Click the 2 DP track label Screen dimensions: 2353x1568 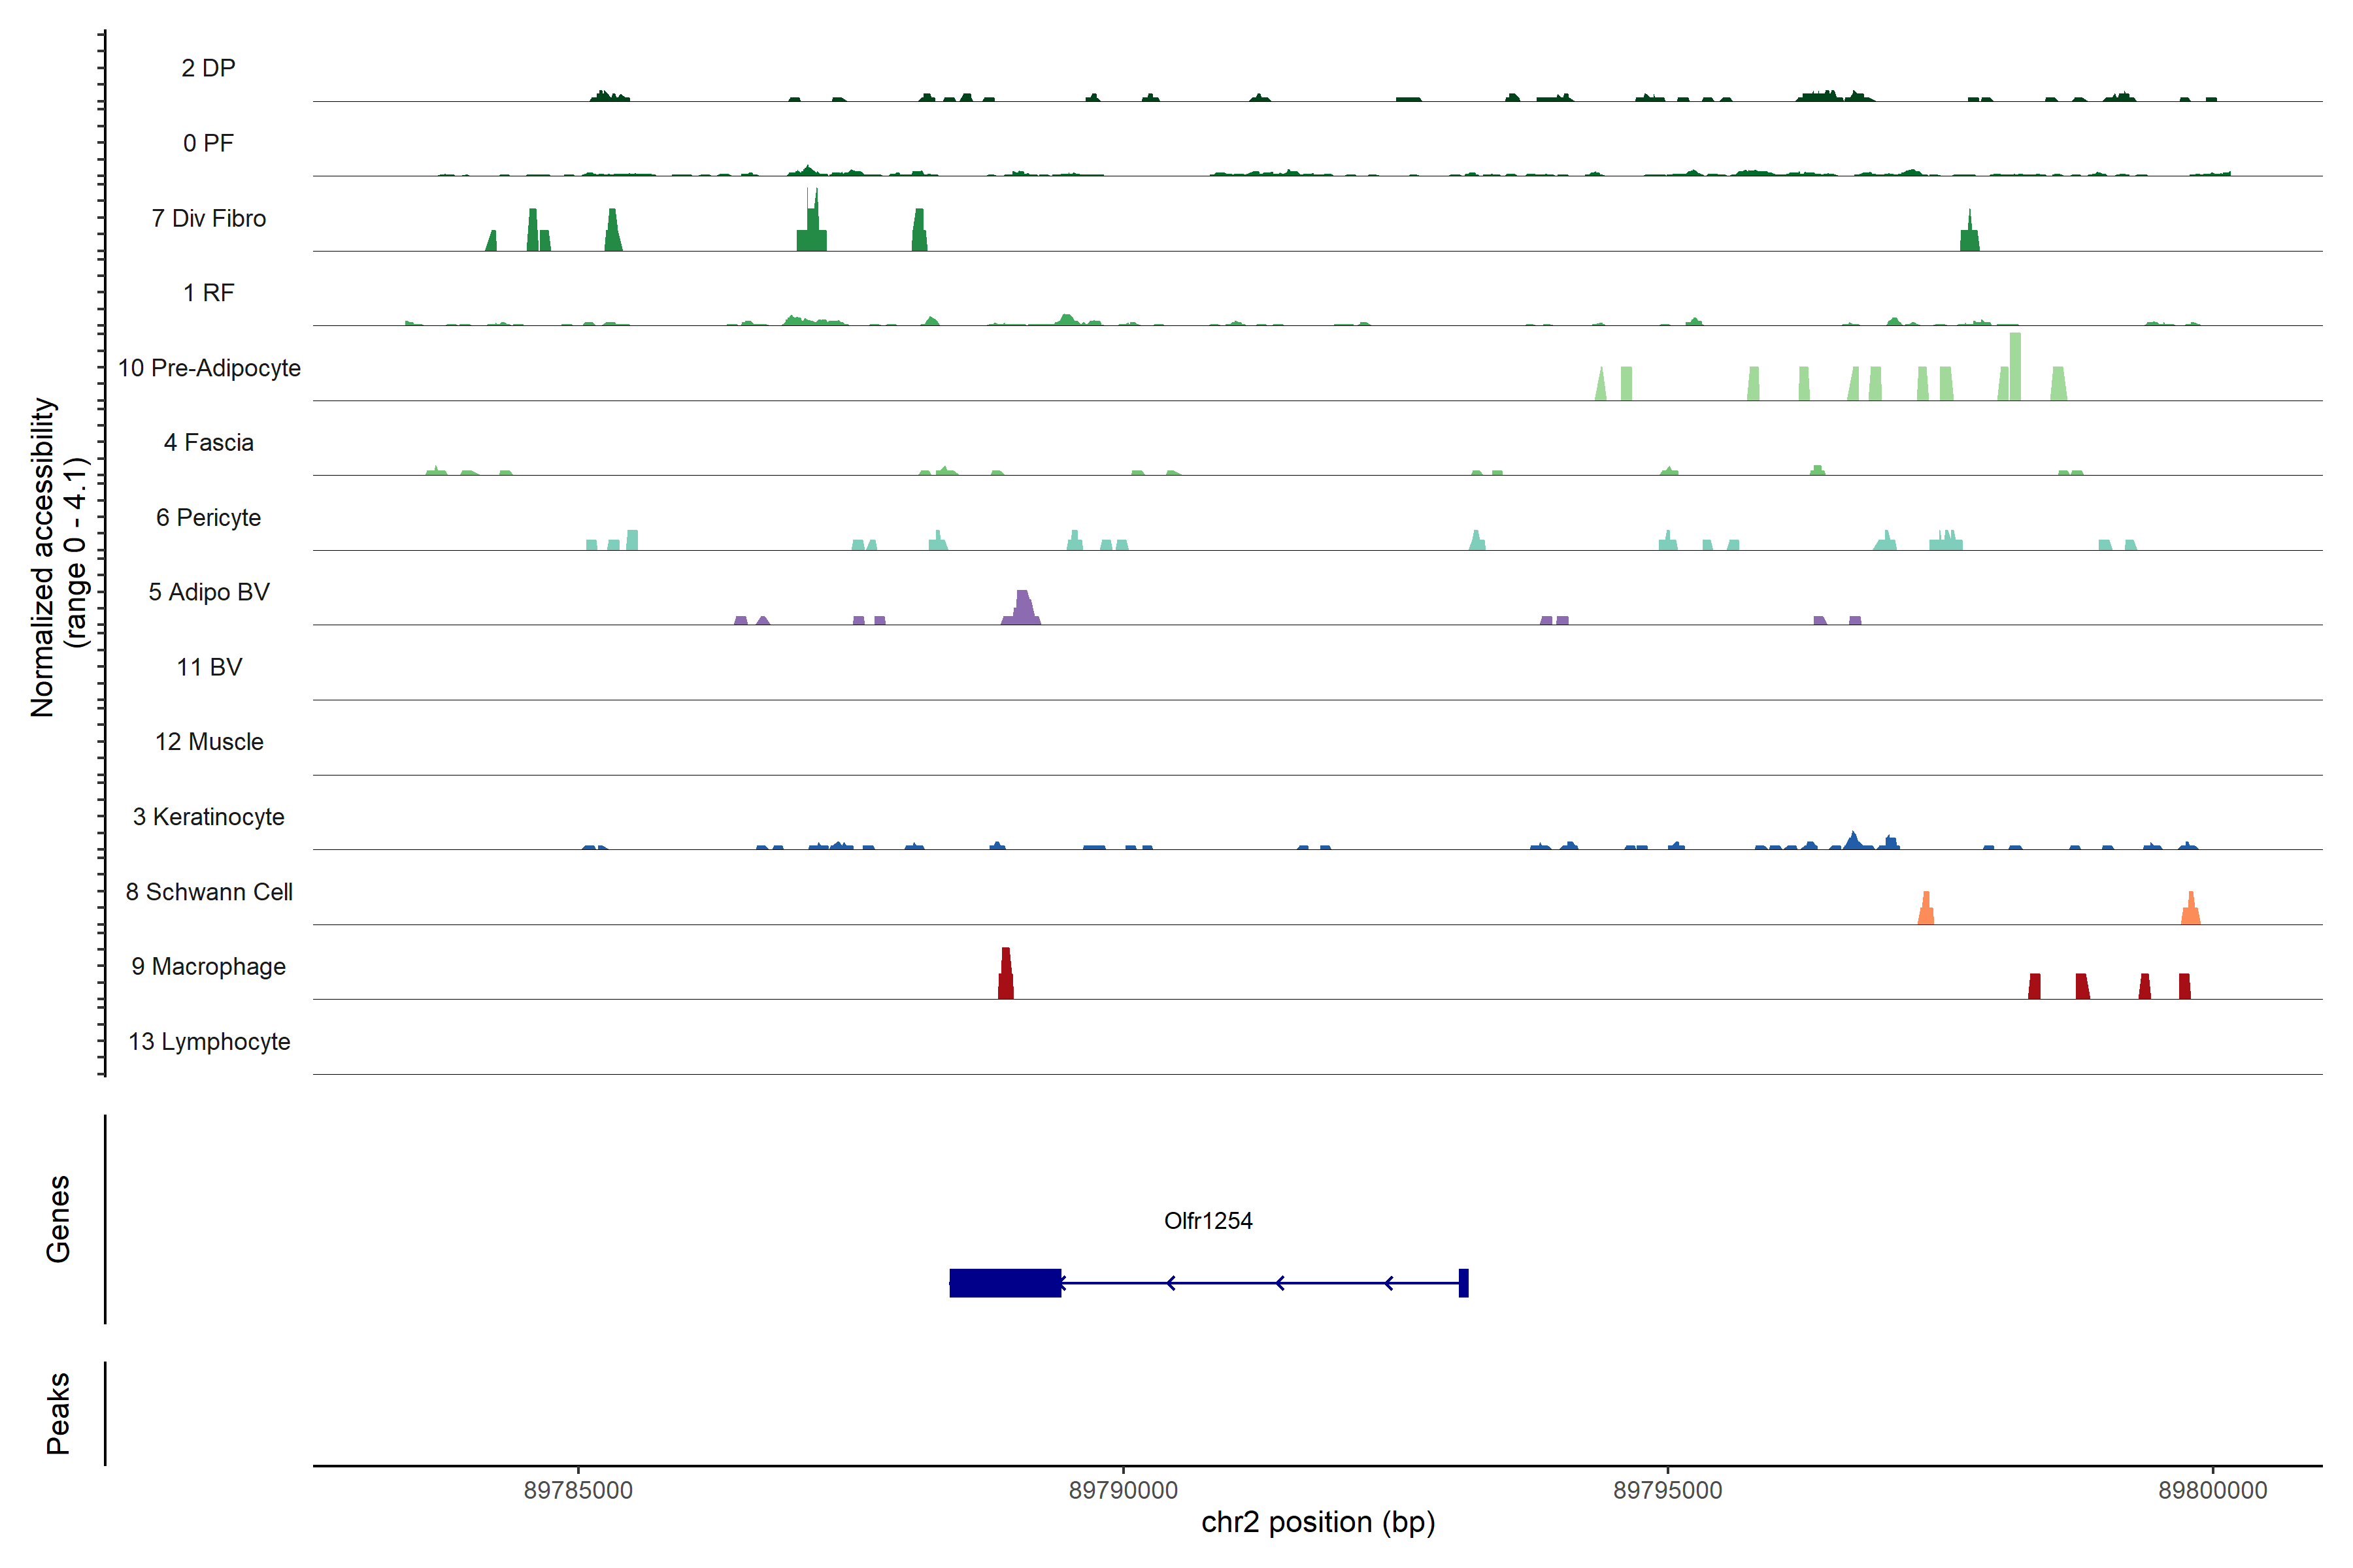point(208,68)
